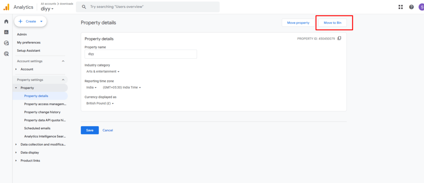Open the diyy account selector dropdown
The height and width of the screenshot is (183, 424).
47,9
